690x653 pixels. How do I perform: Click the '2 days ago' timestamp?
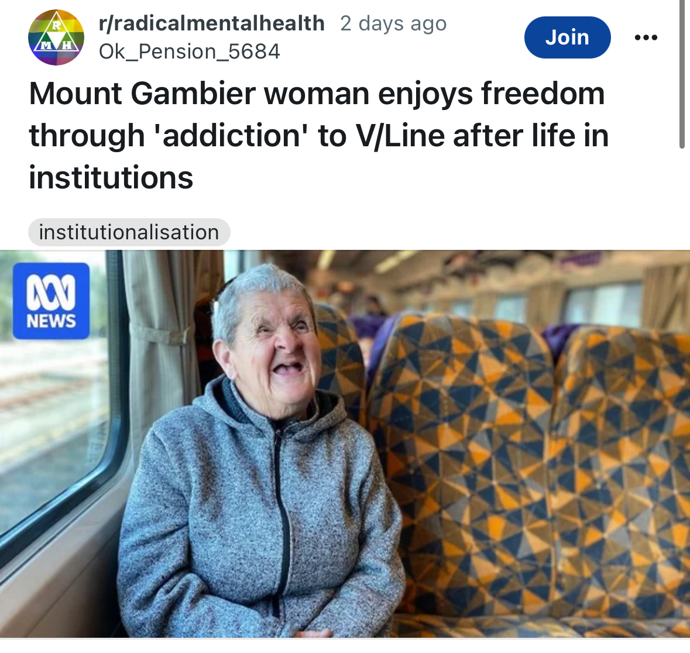[x=393, y=24]
